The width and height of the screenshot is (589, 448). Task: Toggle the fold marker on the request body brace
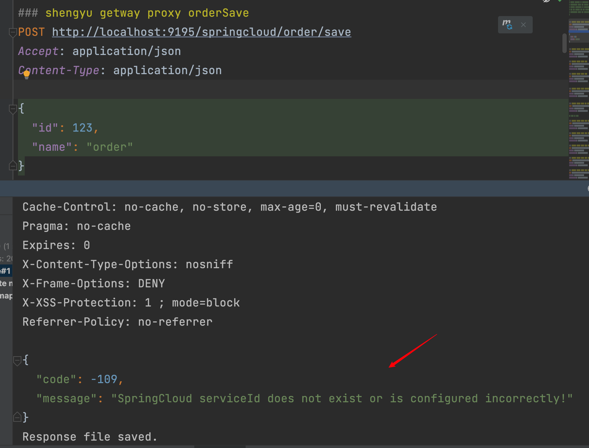click(x=13, y=109)
